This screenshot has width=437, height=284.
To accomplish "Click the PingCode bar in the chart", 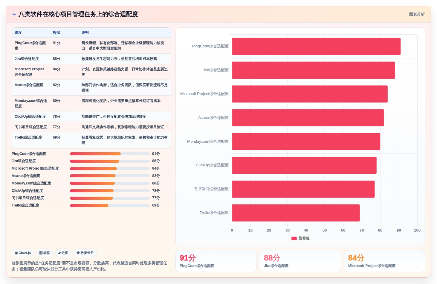I will [316, 46].
